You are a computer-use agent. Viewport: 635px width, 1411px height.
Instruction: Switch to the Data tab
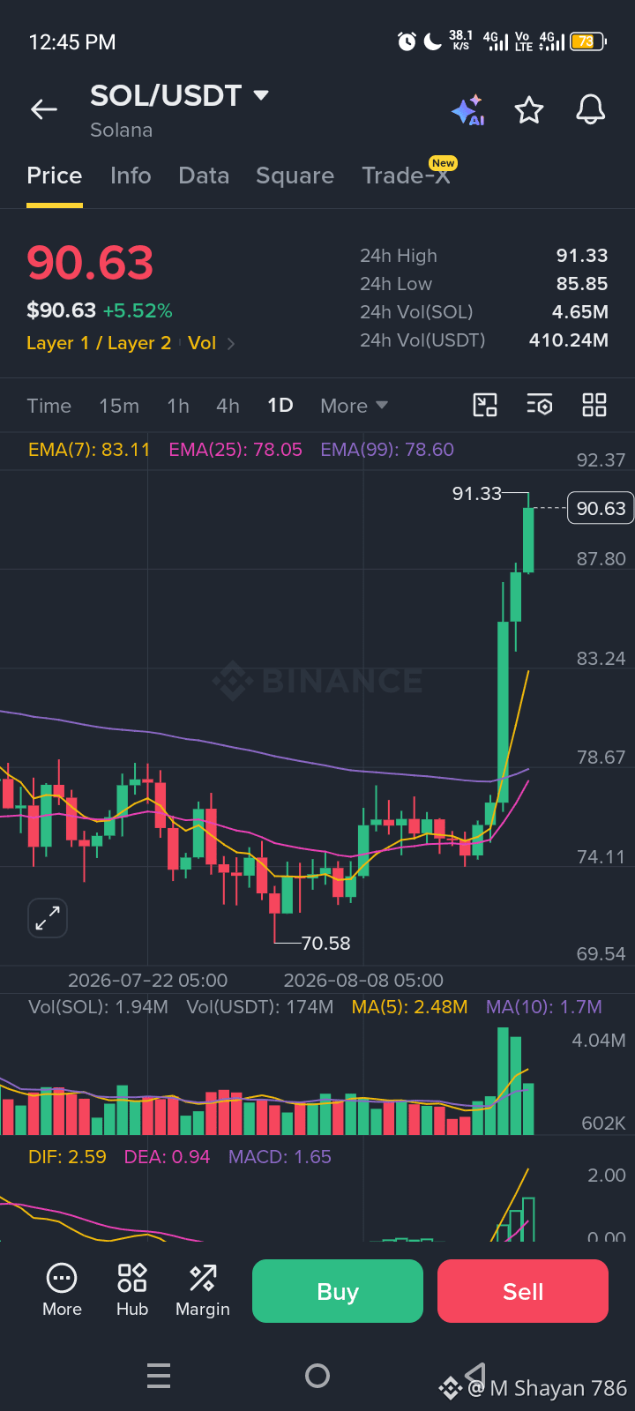(x=204, y=175)
